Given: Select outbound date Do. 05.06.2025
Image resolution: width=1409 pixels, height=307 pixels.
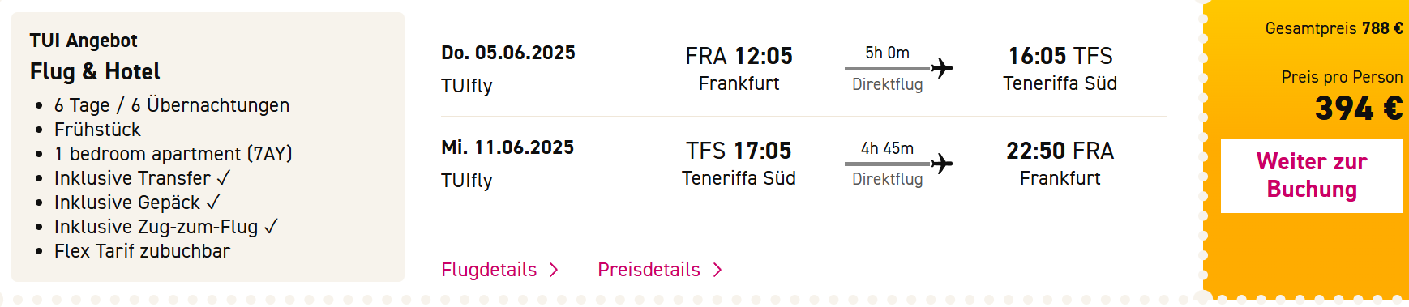Looking at the screenshot, I should (x=508, y=53).
